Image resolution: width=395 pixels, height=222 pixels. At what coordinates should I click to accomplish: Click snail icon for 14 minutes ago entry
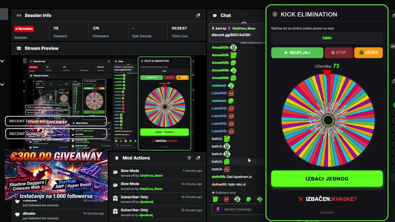[x=115, y=186]
